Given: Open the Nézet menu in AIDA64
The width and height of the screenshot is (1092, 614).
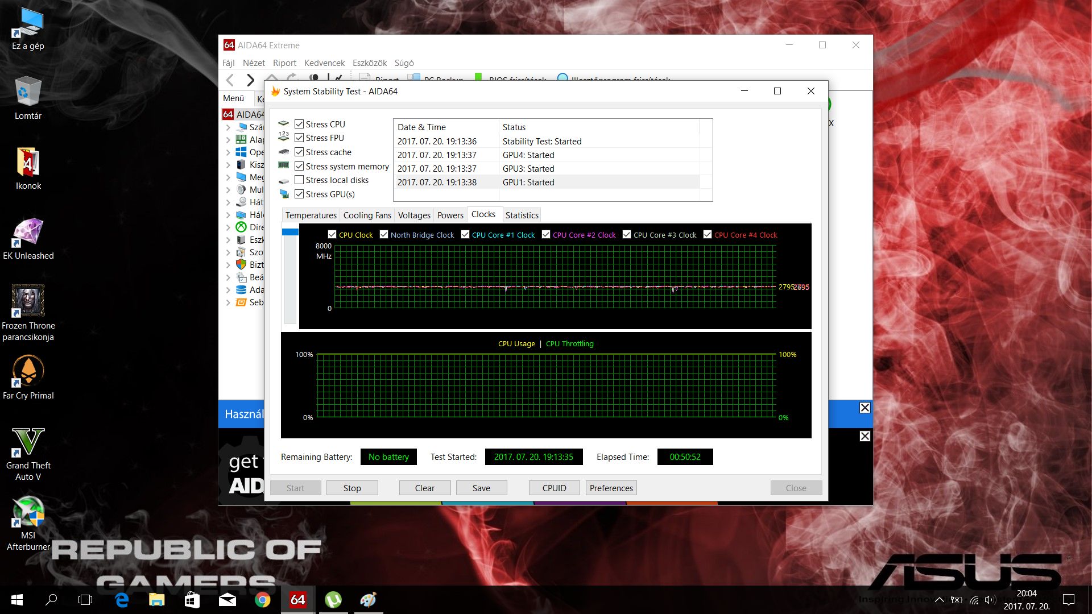Looking at the screenshot, I should click(254, 63).
